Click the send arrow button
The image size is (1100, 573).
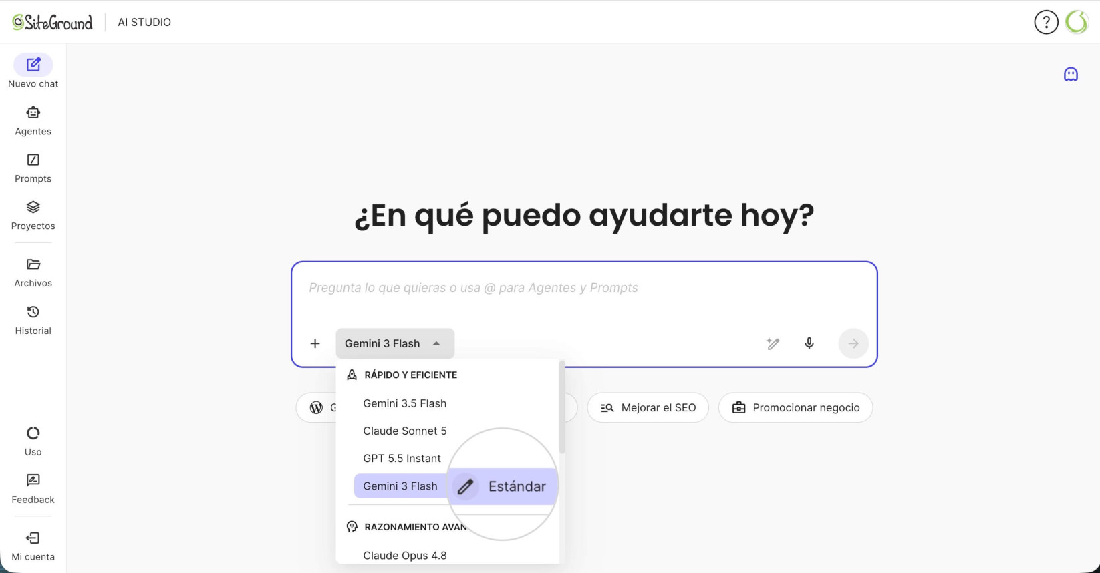853,343
